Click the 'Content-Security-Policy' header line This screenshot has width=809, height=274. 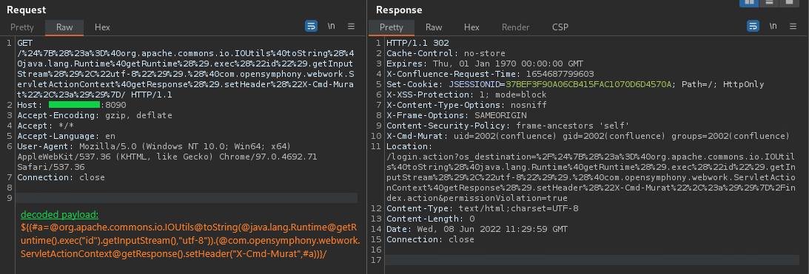click(x=508, y=126)
